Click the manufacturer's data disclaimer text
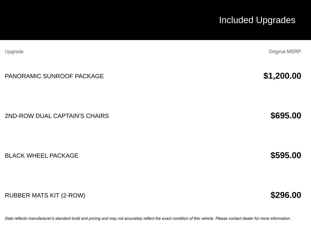311x233 pixels. (x=148, y=218)
